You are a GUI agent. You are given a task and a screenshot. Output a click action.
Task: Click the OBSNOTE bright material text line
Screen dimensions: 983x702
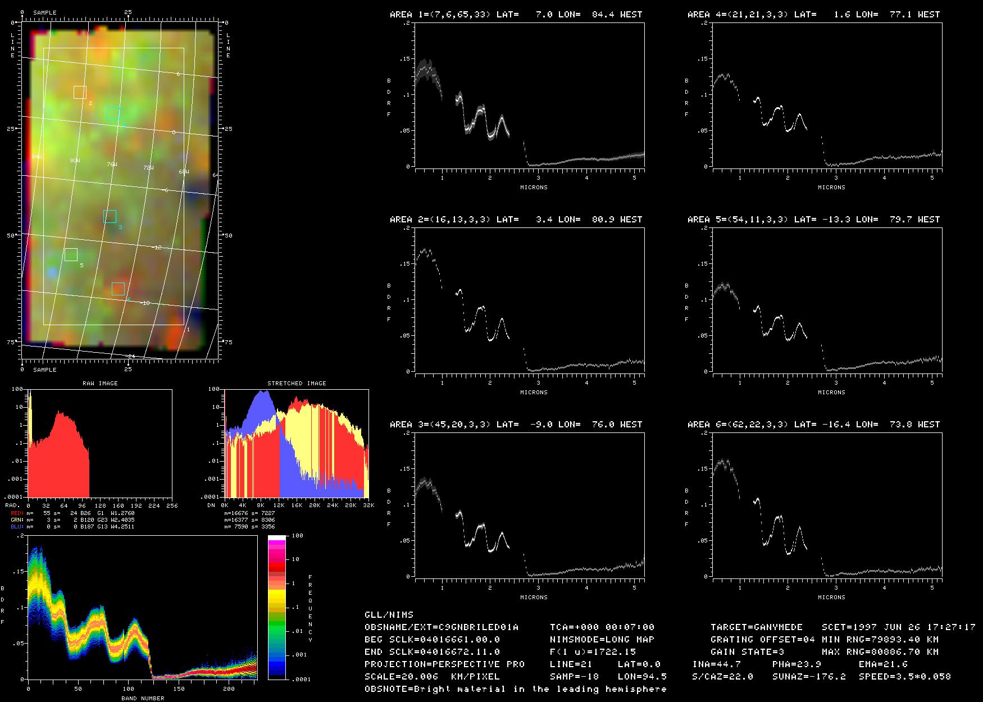[515, 689]
